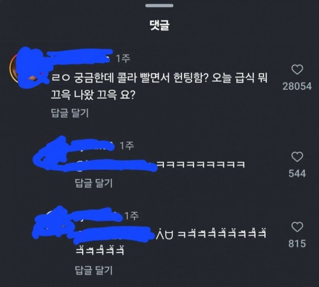Select the comment text about 급식
319x287 pixels.
[159, 86]
